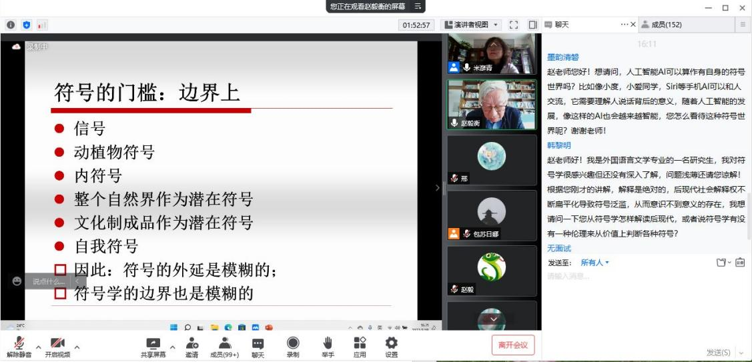Enter fullscreen using the fullscreen icon

tap(514, 25)
